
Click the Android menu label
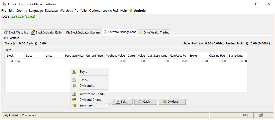point(140,11)
